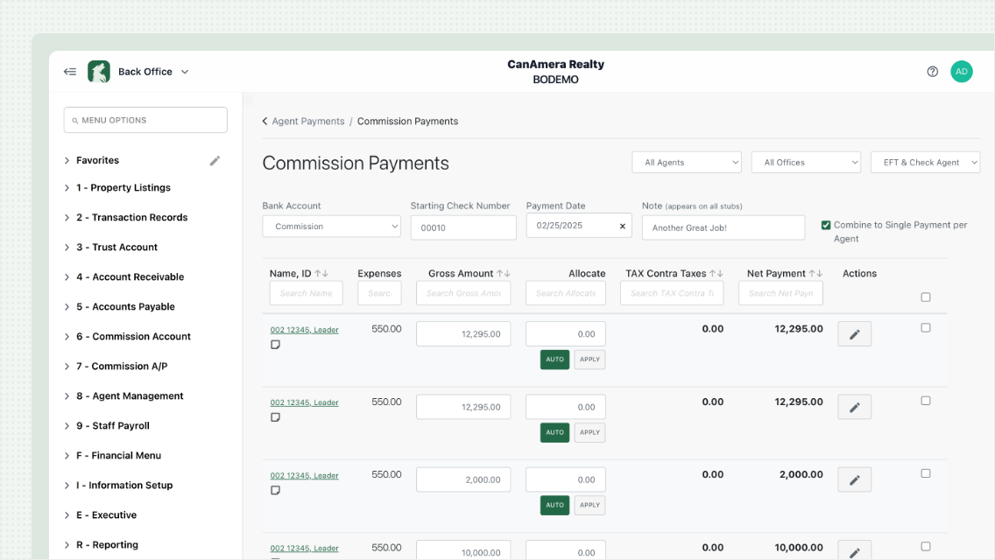Edit Favorites with the pencil icon
Screen dimensions: 995x560
[x=215, y=160]
